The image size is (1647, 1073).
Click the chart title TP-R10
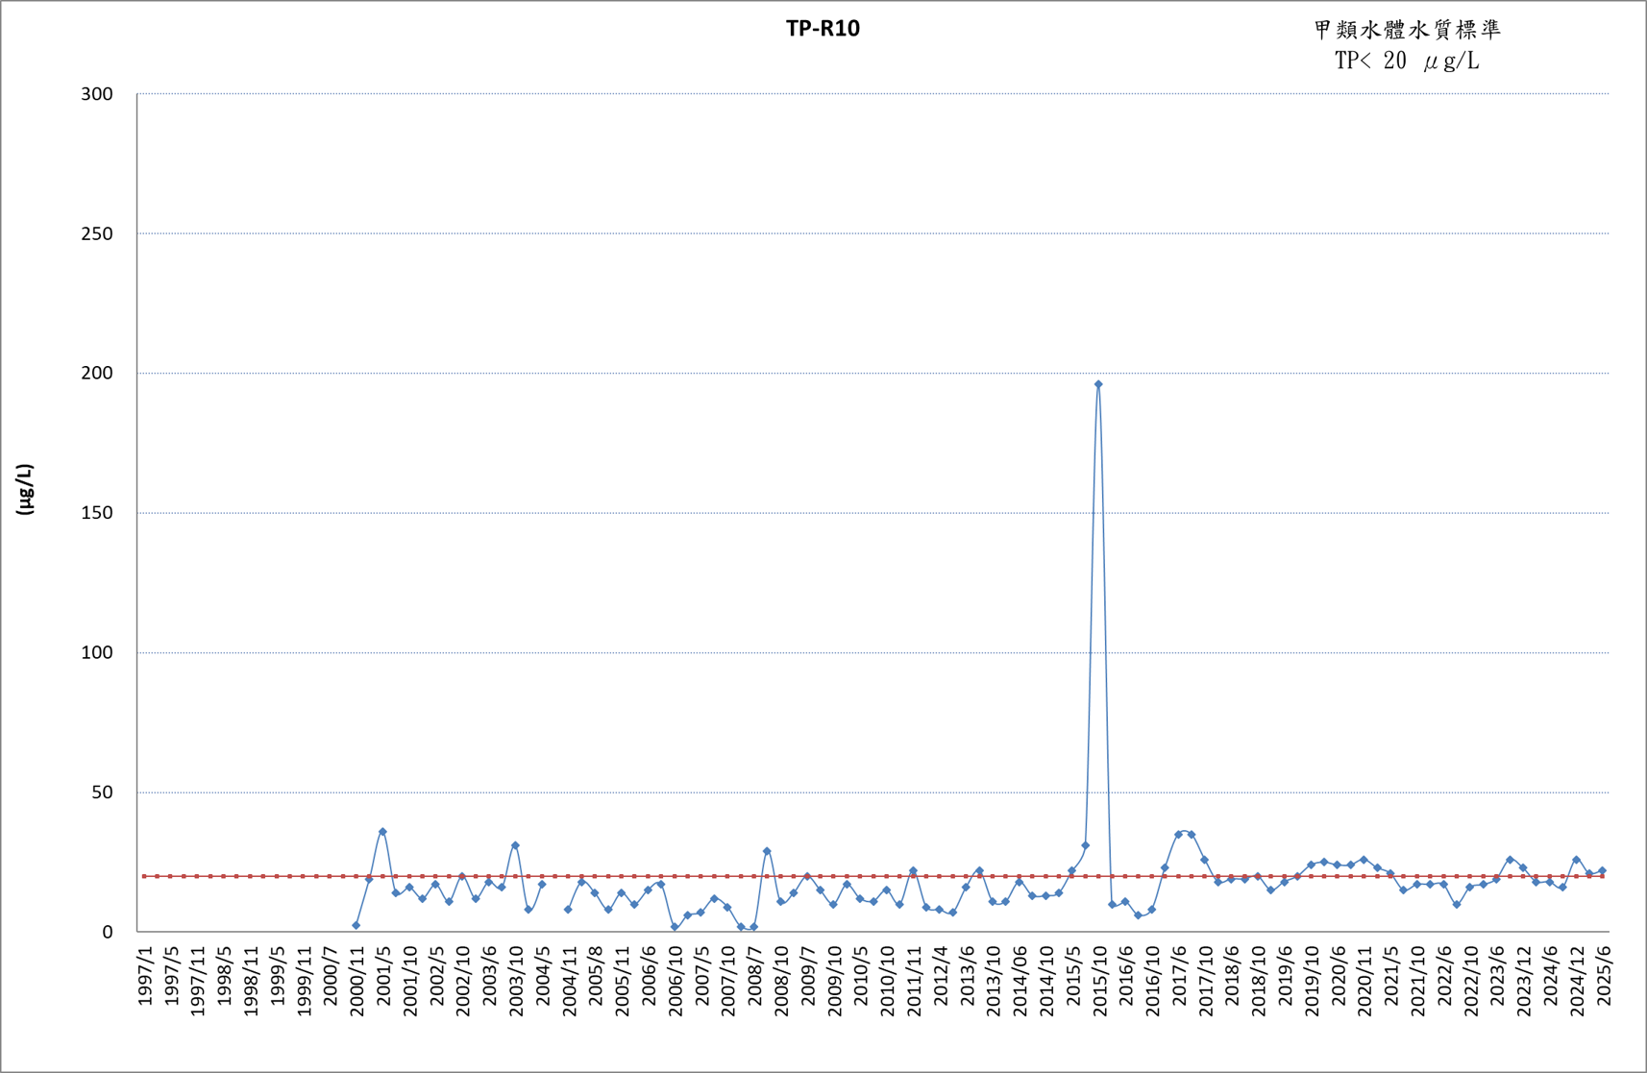point(823,29)
